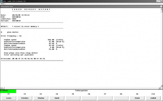Open the About menu

3,4
